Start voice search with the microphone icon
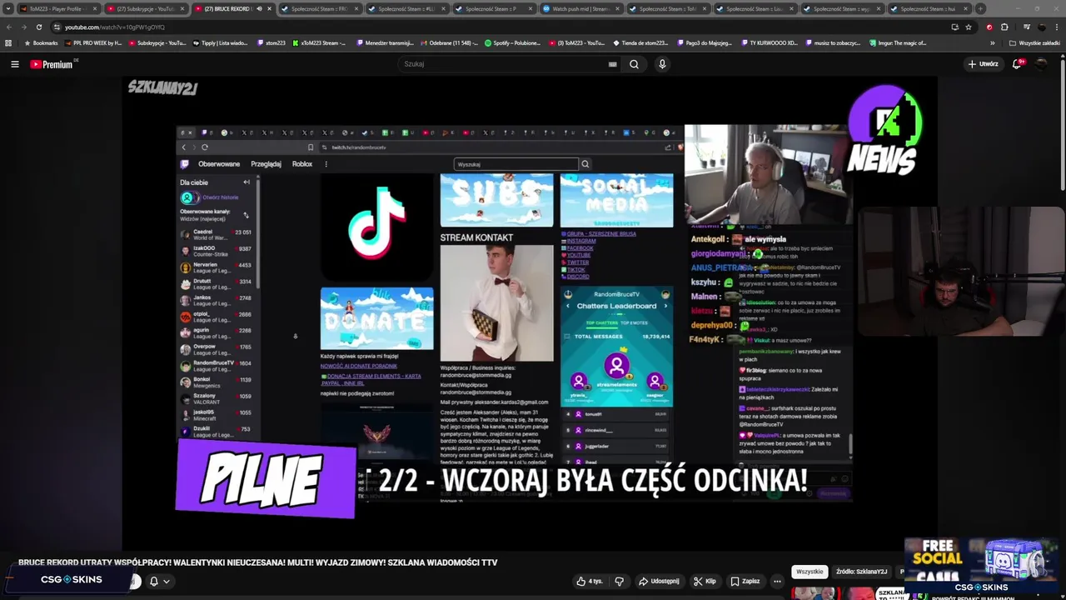This screenshot has height=600, width=1066. (662, 64)
